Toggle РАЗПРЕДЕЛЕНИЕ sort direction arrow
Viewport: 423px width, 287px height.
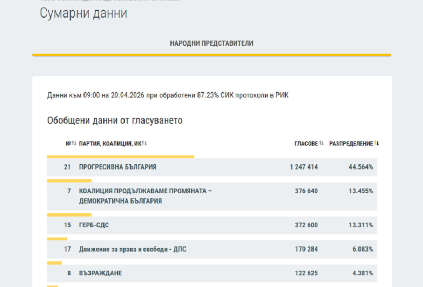click(x=377, y=143)
